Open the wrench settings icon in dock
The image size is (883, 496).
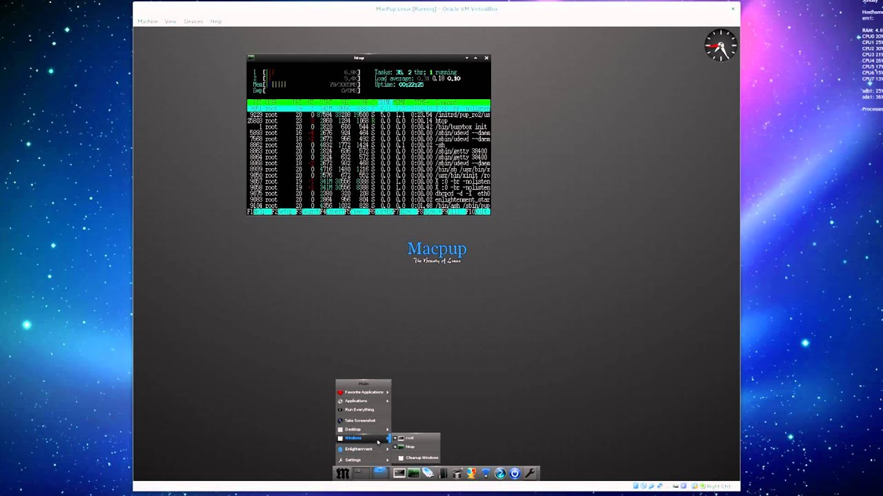pos(530,473)
